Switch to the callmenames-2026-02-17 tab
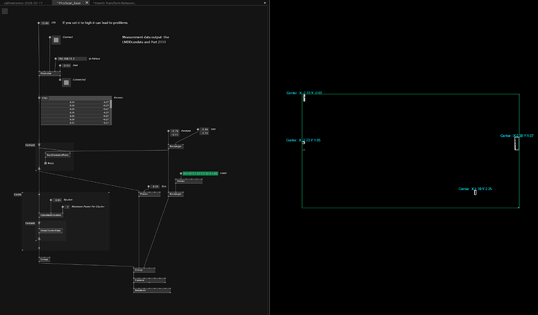The width and height of the screenshot is (538, 315). [x=24, y=3]
